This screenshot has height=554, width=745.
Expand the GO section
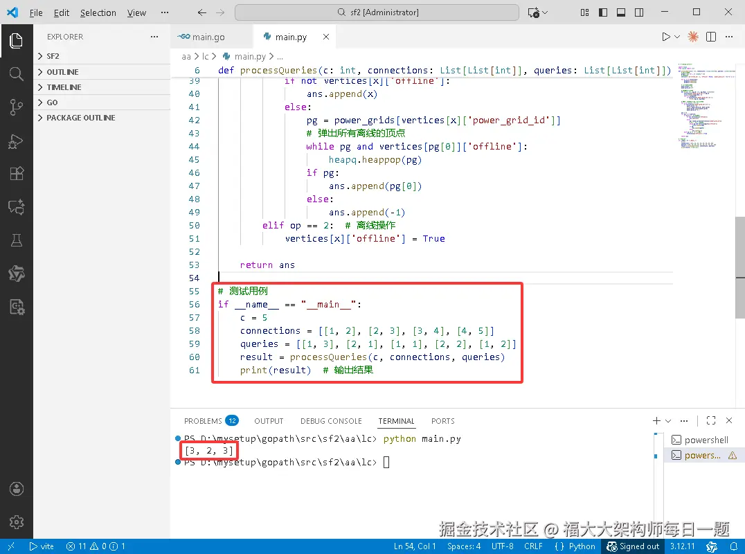[102, 102]
